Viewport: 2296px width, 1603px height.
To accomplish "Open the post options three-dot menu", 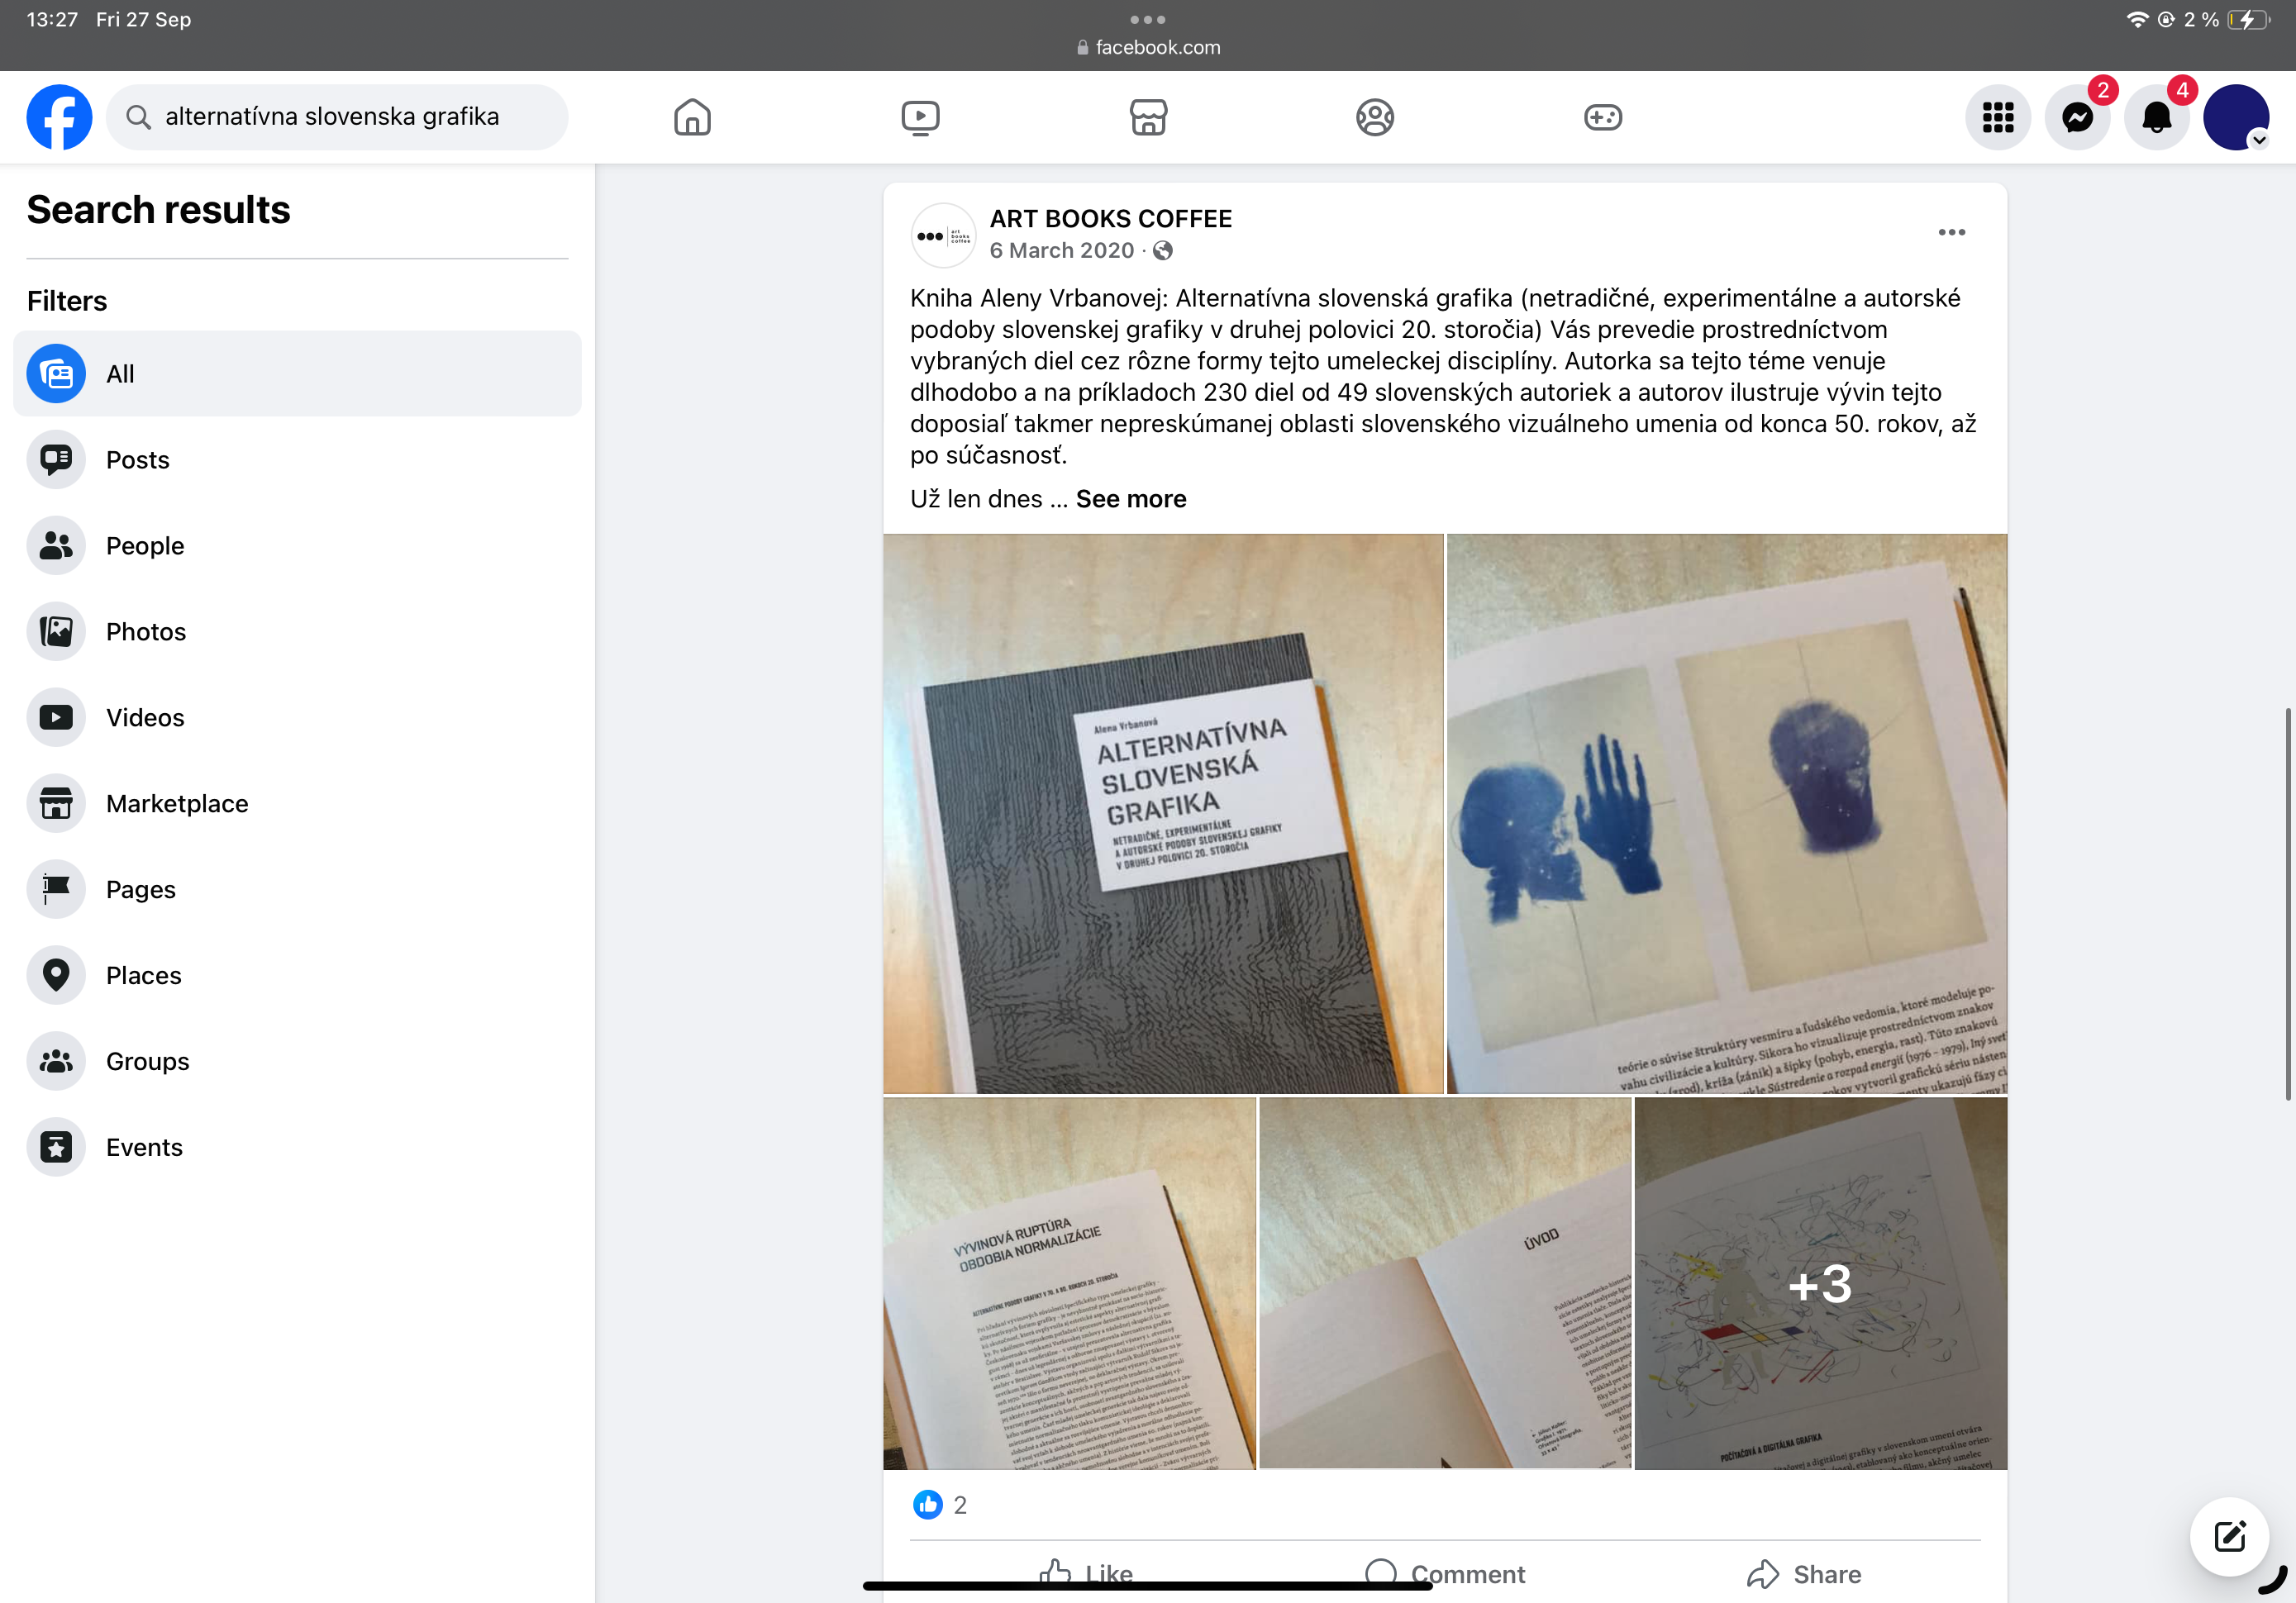I will pyautogui.click(x=1951, y=232).
